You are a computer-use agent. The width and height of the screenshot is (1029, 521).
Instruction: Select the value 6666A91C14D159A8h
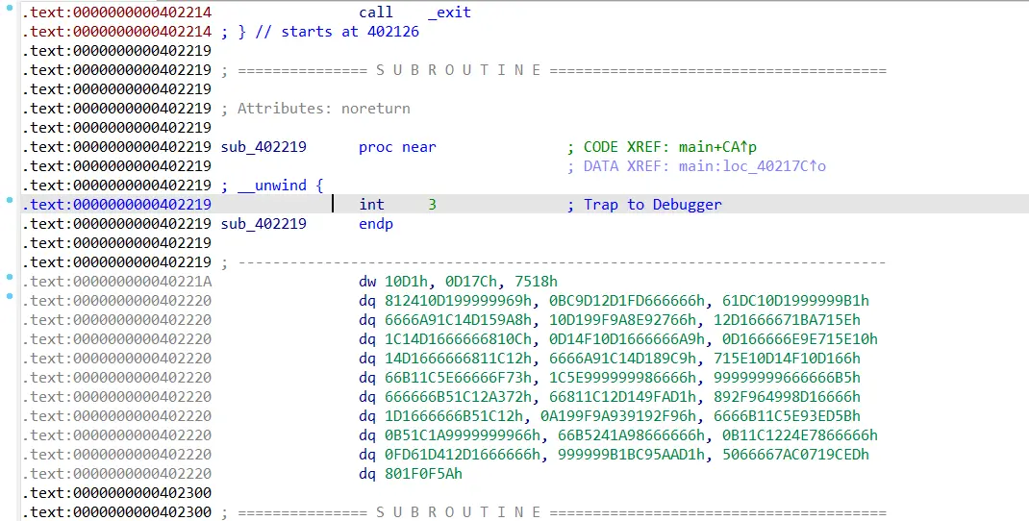point(458,319)
